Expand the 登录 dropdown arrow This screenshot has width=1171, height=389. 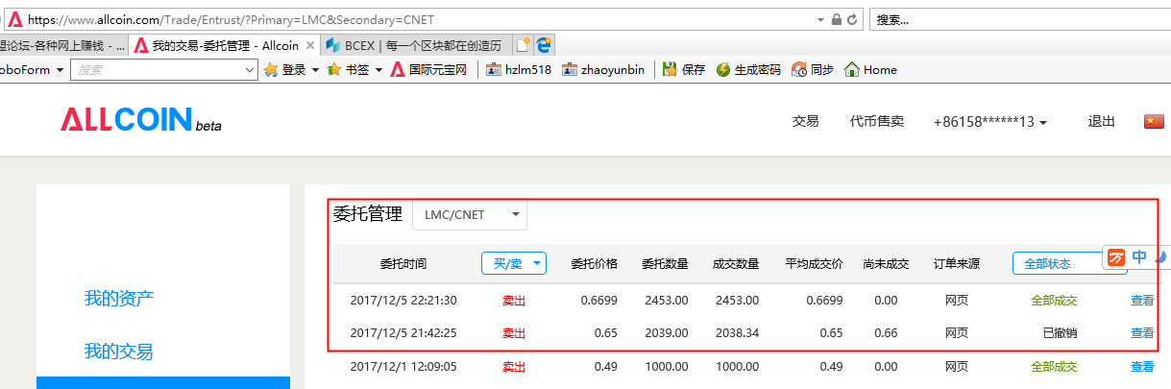point(315,70)
